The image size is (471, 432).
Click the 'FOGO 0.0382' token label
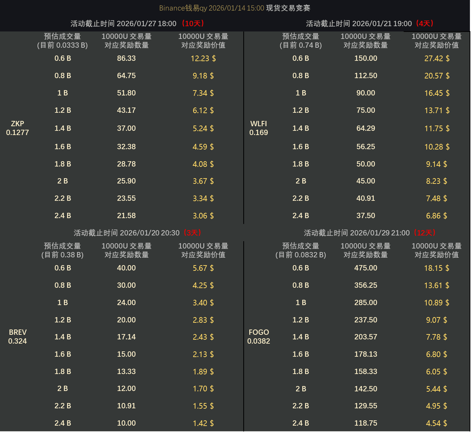tap(258, 337)
